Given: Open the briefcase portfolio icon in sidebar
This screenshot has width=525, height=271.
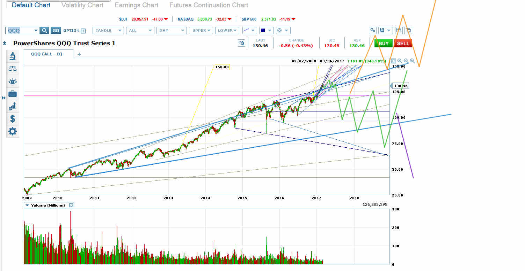Looking at the screenshot, I should (x=13, y=94).
